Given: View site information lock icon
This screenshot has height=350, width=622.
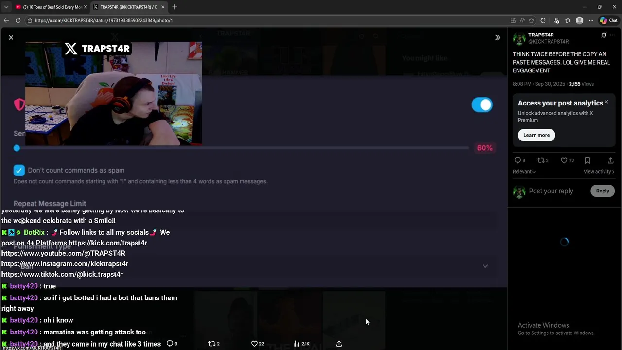Looking at the screenshot, I should click(x=30, y=20).
